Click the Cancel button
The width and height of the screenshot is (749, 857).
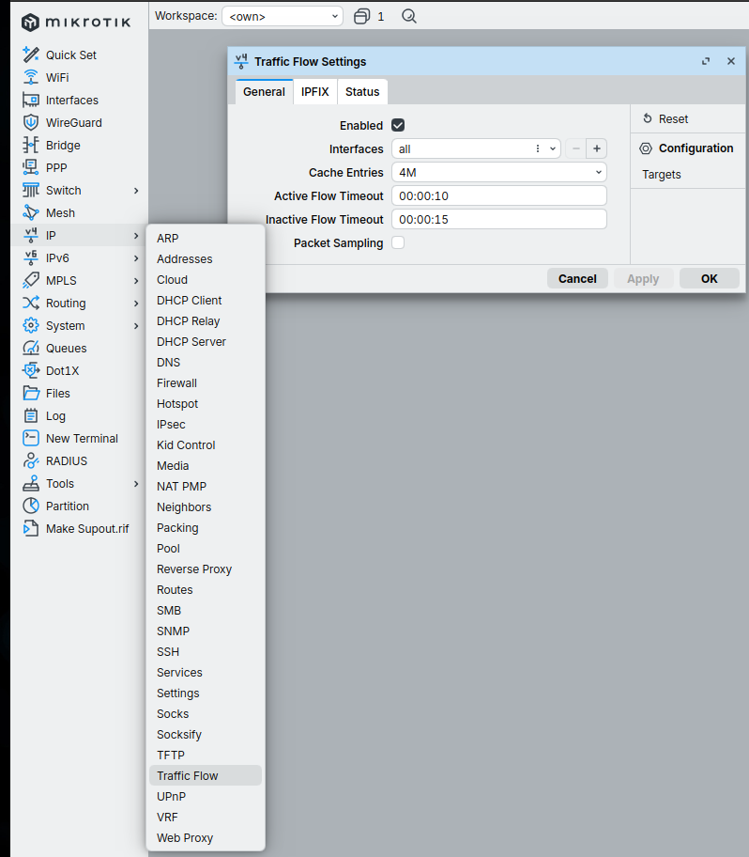pyautogui.click(x=577, y=279)
